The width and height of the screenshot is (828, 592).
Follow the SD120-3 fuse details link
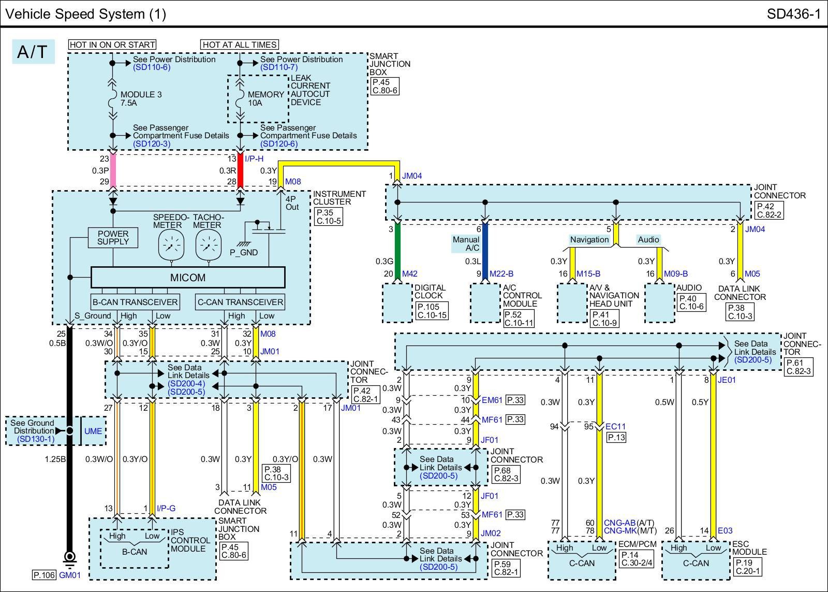point(151,143)
